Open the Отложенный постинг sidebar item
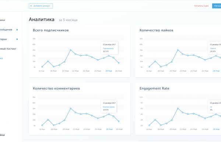221x142 pixels. pyautogui.click(x=8, y=49)
